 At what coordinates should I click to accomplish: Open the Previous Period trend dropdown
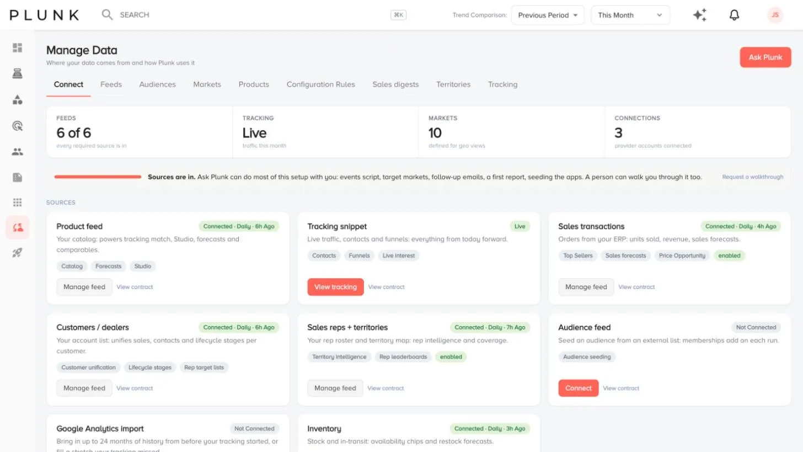coord(548,15)
